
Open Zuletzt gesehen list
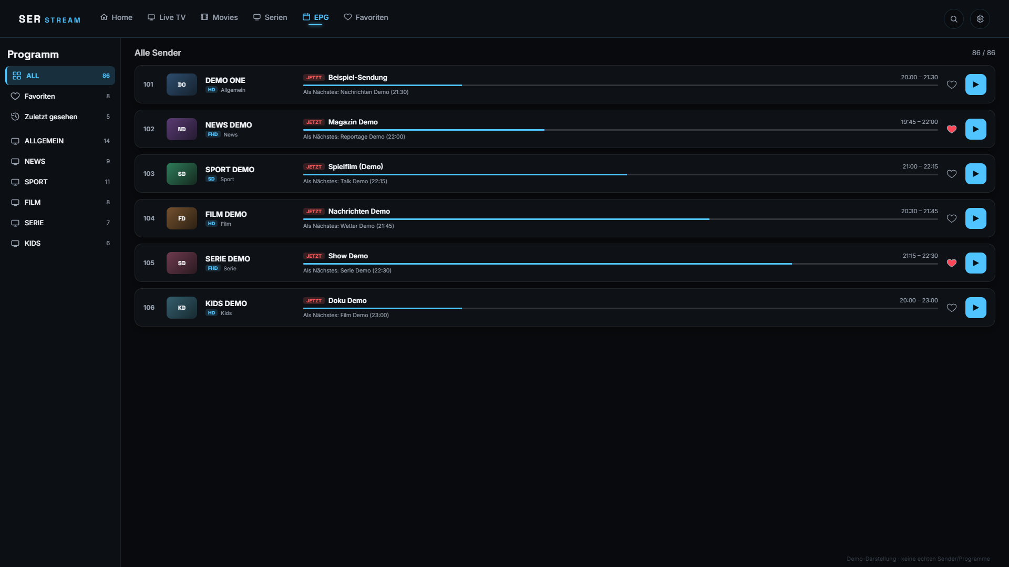click(x=60, y=117)
